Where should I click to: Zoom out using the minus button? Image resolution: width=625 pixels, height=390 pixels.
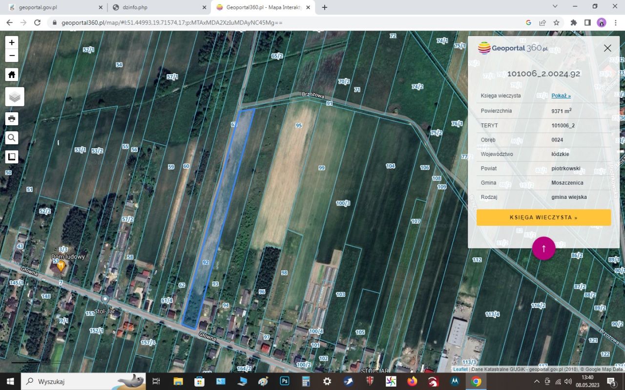(x=11, y=56)
